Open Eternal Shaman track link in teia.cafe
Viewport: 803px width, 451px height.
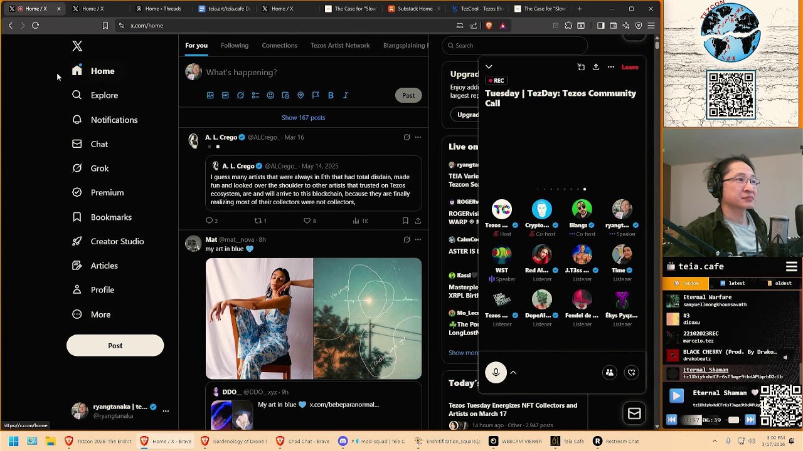(x=706, y=370)
